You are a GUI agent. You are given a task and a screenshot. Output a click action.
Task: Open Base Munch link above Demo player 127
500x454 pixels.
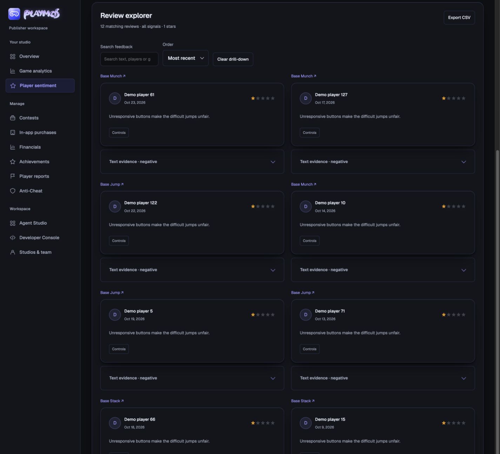pos(304,76)
